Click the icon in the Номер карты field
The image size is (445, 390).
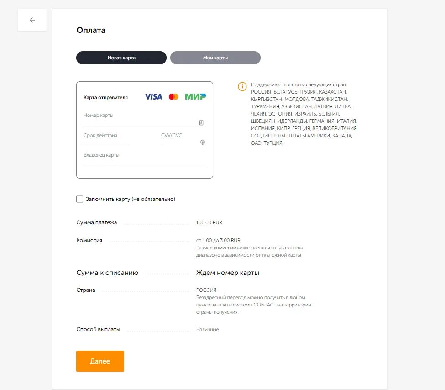[x=201, y=122]
